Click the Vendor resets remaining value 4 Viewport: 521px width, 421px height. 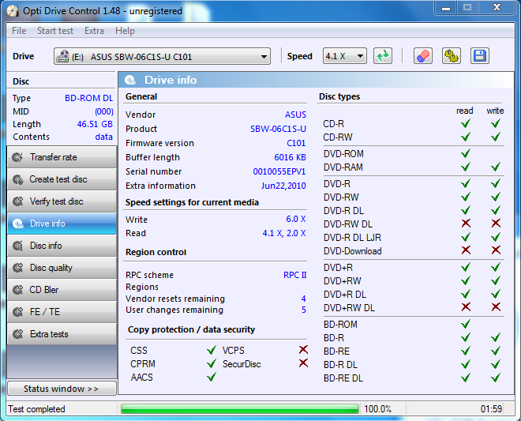(303, 299)
